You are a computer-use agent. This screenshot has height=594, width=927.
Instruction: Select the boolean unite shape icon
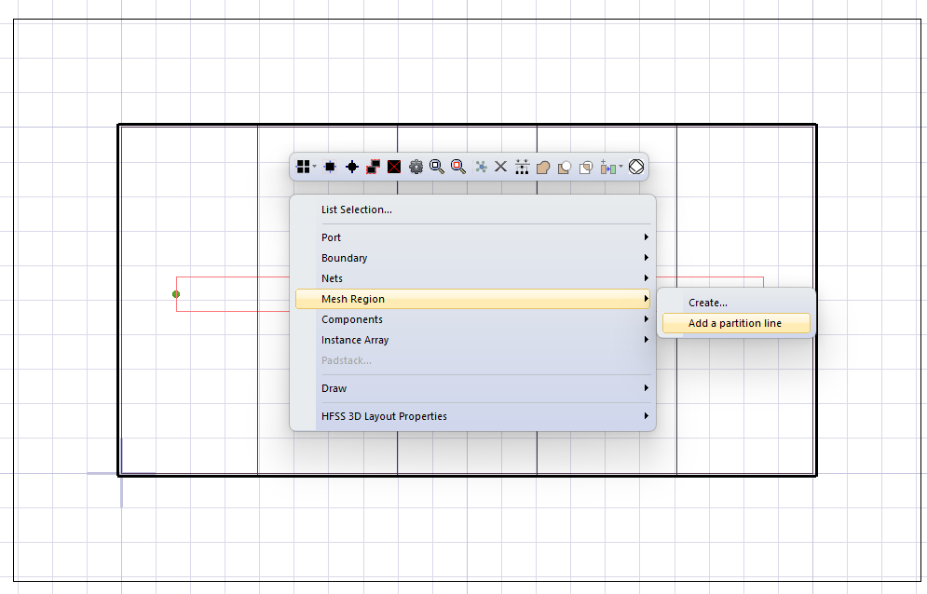[x=544, y=166]
